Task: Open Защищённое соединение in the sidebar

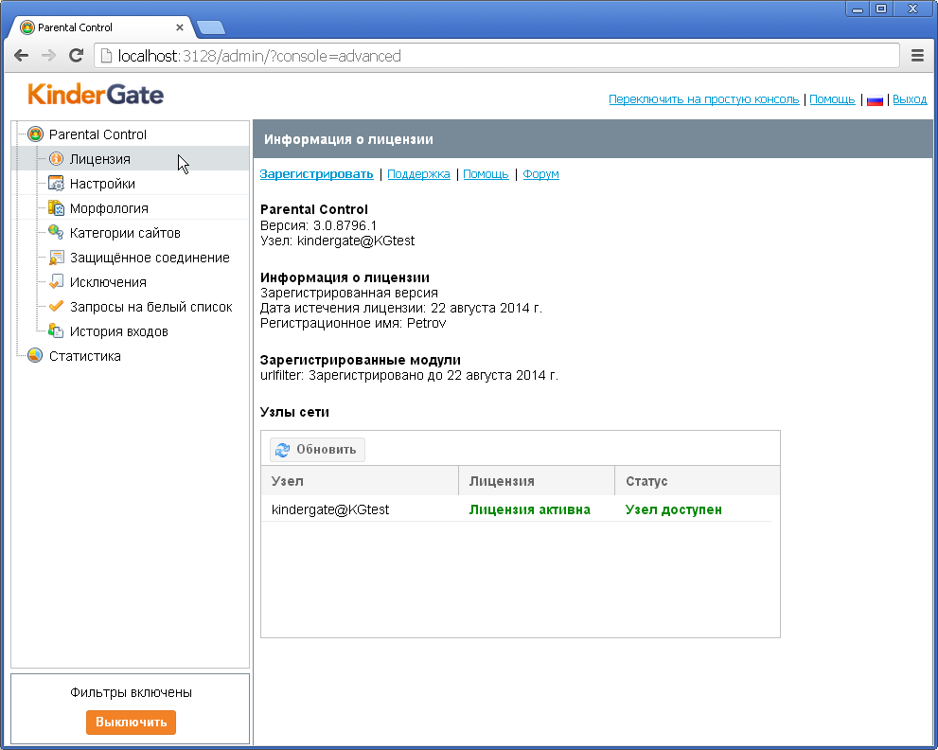Action: coord(150,258)
